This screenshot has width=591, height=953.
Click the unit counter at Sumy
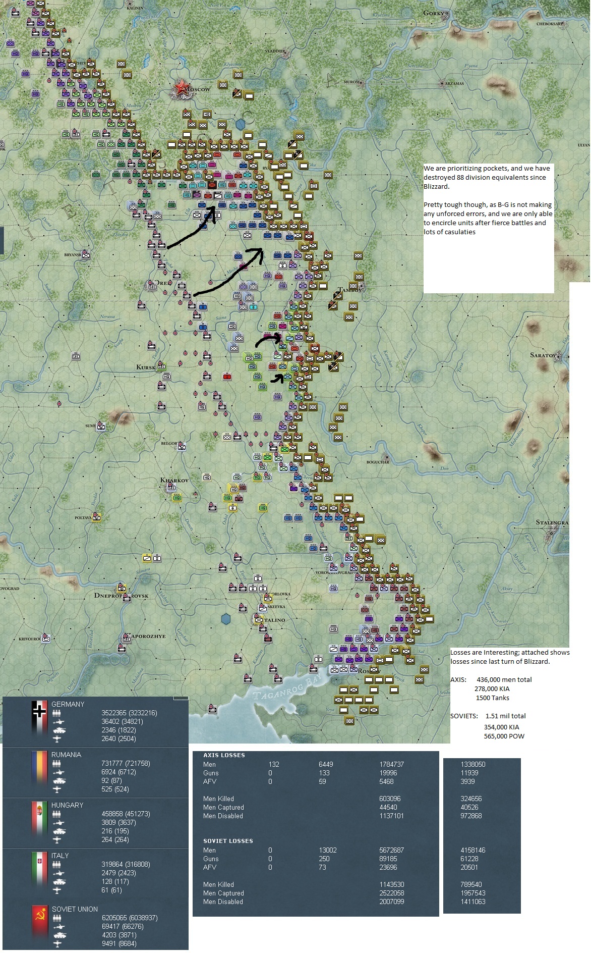101,427
